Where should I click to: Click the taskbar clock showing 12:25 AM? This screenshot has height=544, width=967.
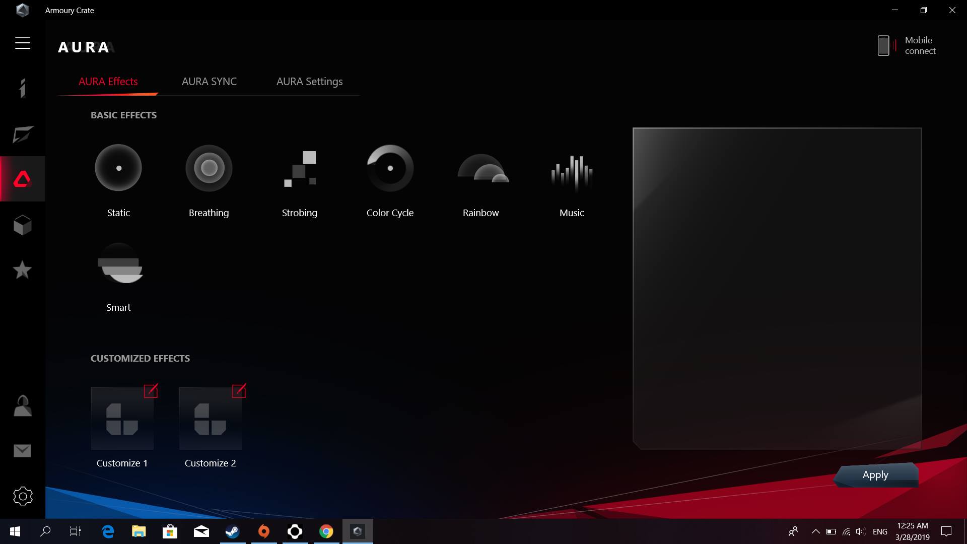(x=912, y=531)
